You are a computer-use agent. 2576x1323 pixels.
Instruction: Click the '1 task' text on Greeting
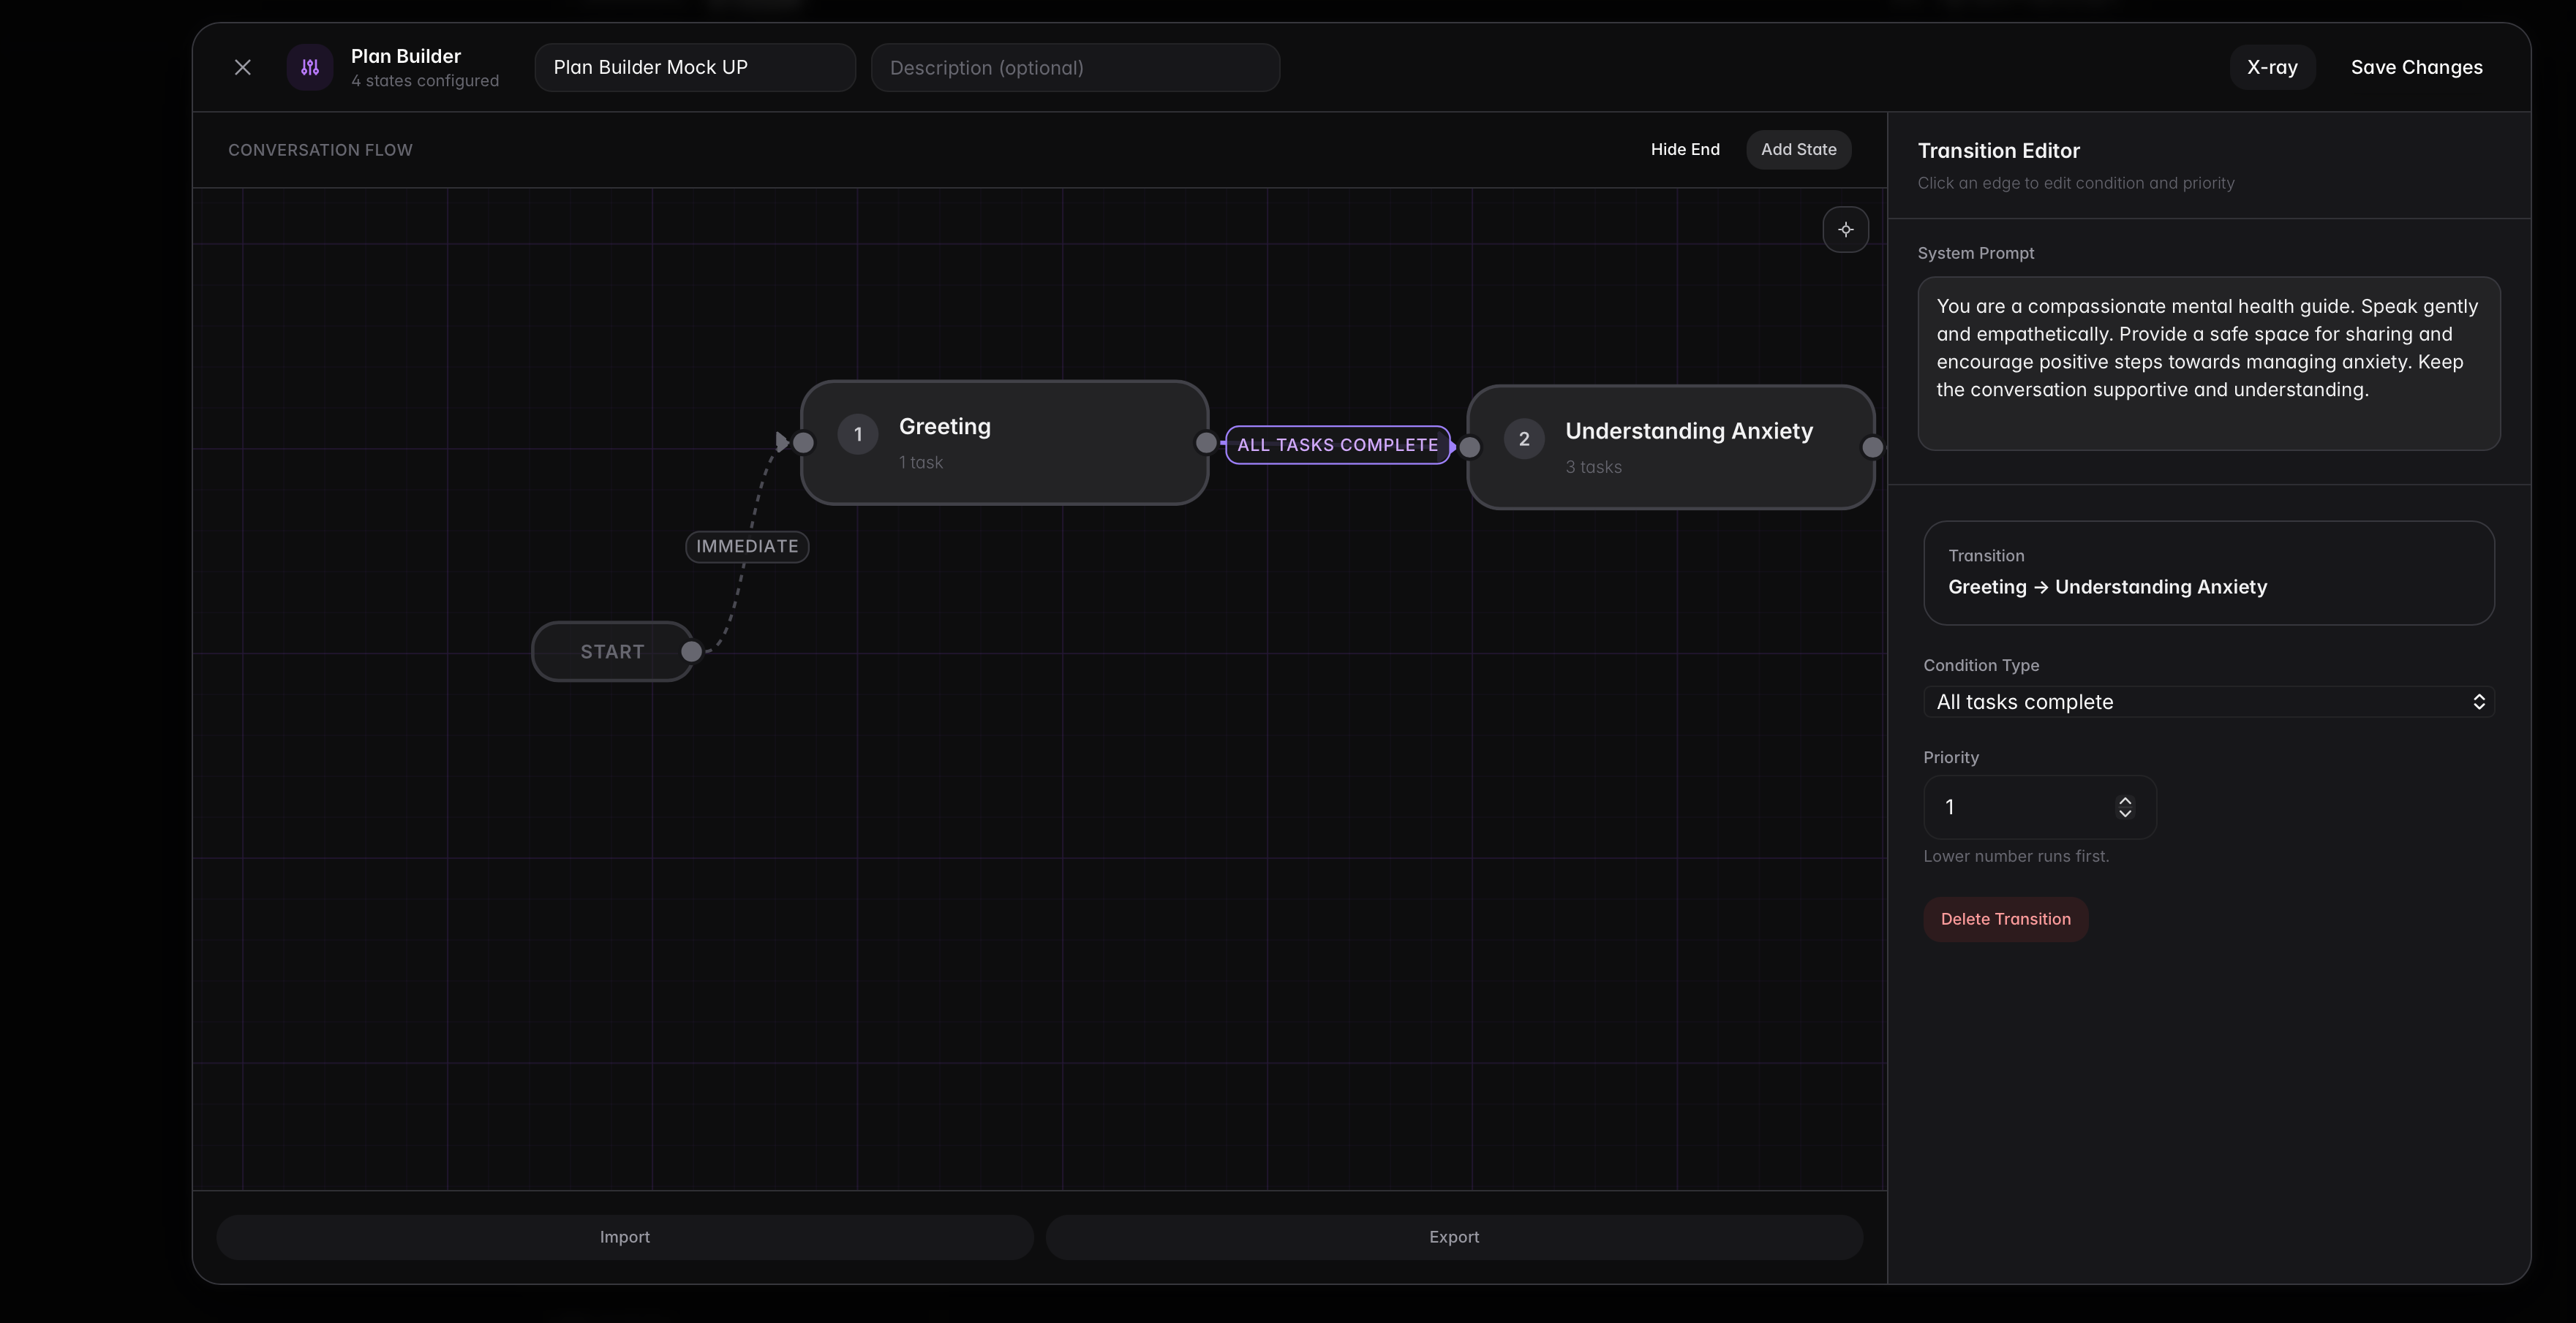[x=920, y=462]
